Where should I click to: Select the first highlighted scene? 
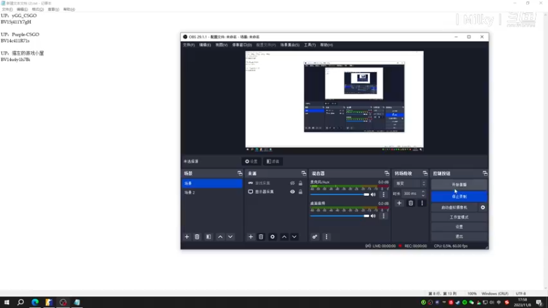[x=212, y=183]
